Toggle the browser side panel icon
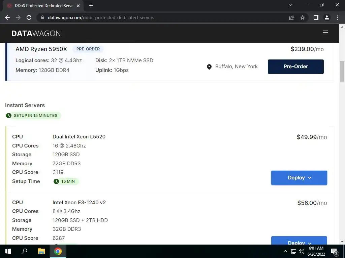The width and height of the screenshot is (345, 258). (x=316, y=17)
